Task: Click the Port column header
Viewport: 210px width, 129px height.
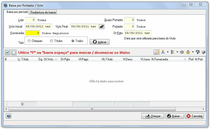Action: point(191,59)
